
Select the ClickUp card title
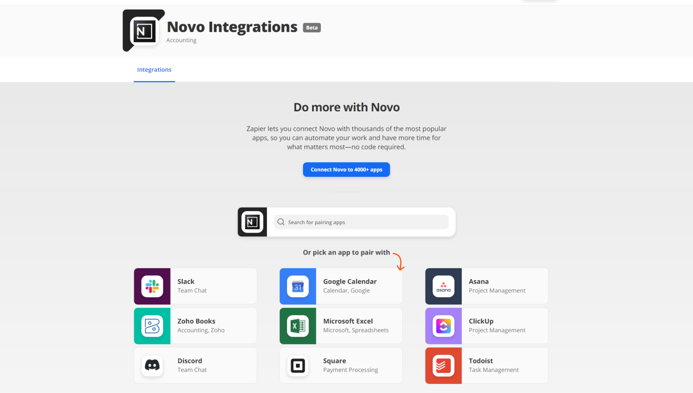point(481,321)
